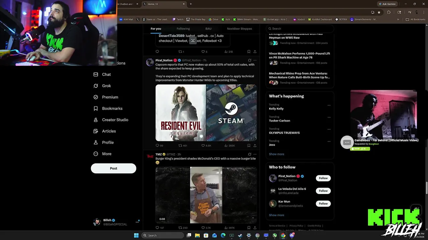Bookmark this page with star icon
Screen dimensions: 428x240
pos(379,12)
